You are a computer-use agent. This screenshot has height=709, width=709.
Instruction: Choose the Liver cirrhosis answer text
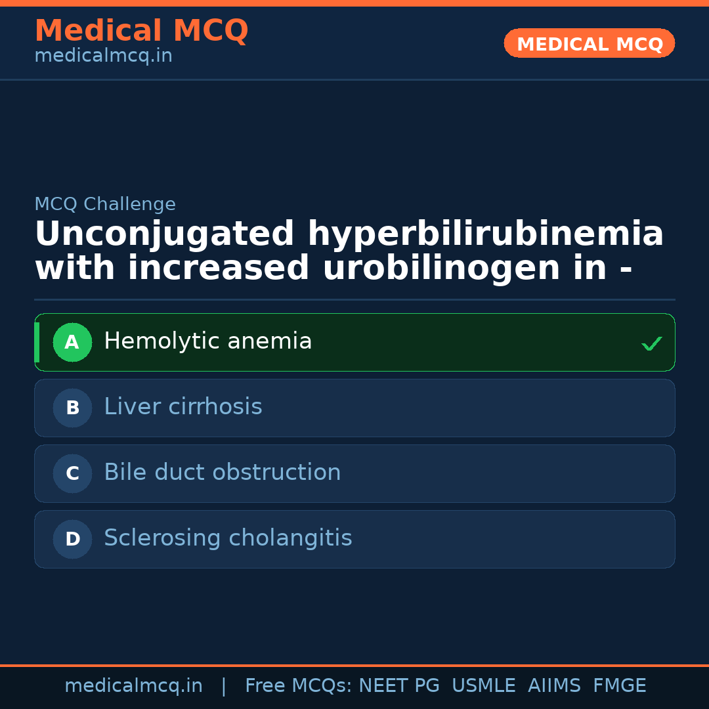pos(183,407)
